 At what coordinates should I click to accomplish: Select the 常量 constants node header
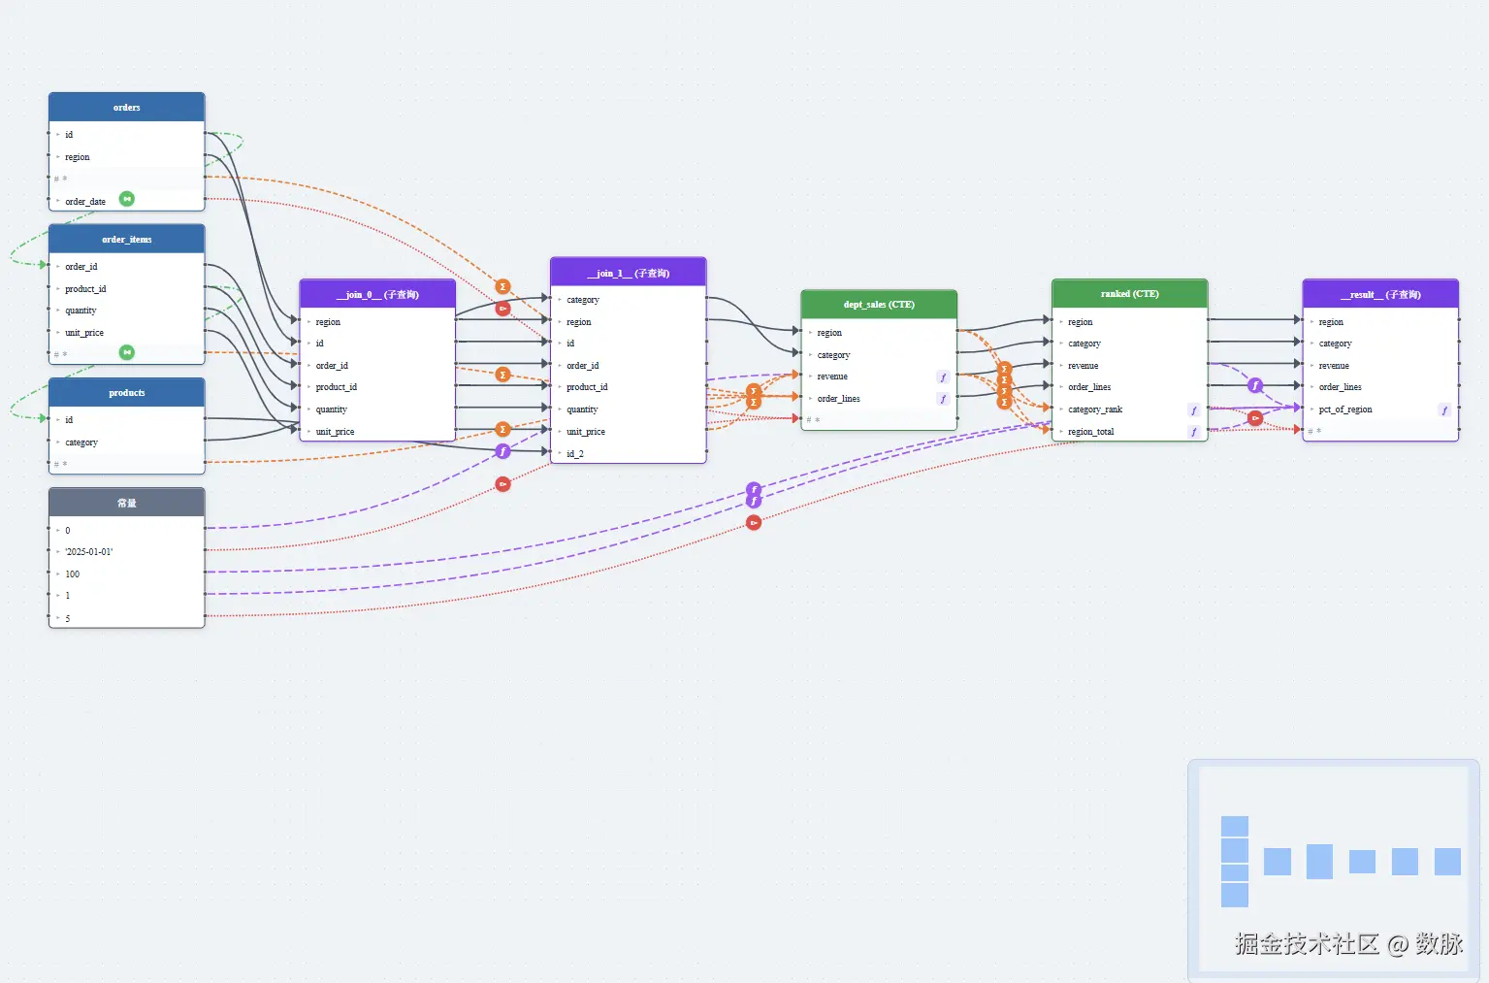pyautogui.click(x=127, y=503)
